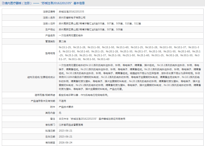Select the 注册人住所 address text

(100, 24)
